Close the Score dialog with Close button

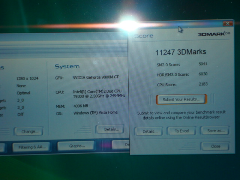[215, 146]
